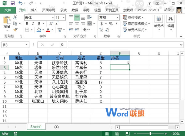Image resolution: width=185 pixels, height=136 pixels.
Task: Open number format dropdown 常规
Action: pyautogui.click(x=117, y=17)
